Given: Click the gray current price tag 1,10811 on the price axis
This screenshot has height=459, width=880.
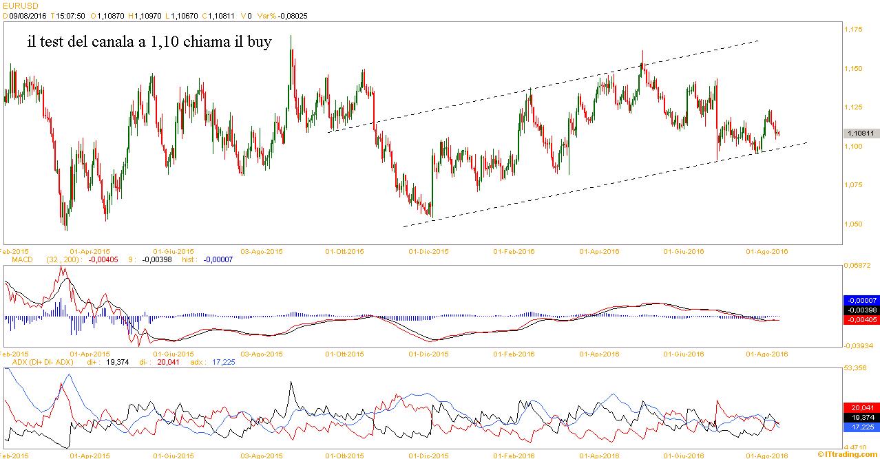Looking at the screenshot, I should click(x=861, y=134).
